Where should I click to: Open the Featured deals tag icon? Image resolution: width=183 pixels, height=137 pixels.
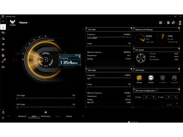tap(3, 61)
